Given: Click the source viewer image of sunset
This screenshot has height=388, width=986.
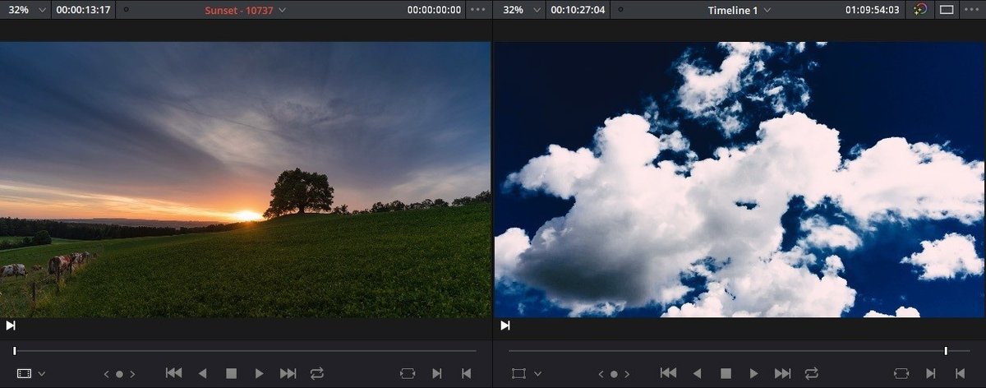Looking at the screenshot, I should 245,180.
